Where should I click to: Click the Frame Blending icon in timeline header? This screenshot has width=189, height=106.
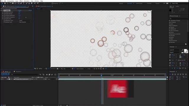pyautogui.click(x=49, y=74)
